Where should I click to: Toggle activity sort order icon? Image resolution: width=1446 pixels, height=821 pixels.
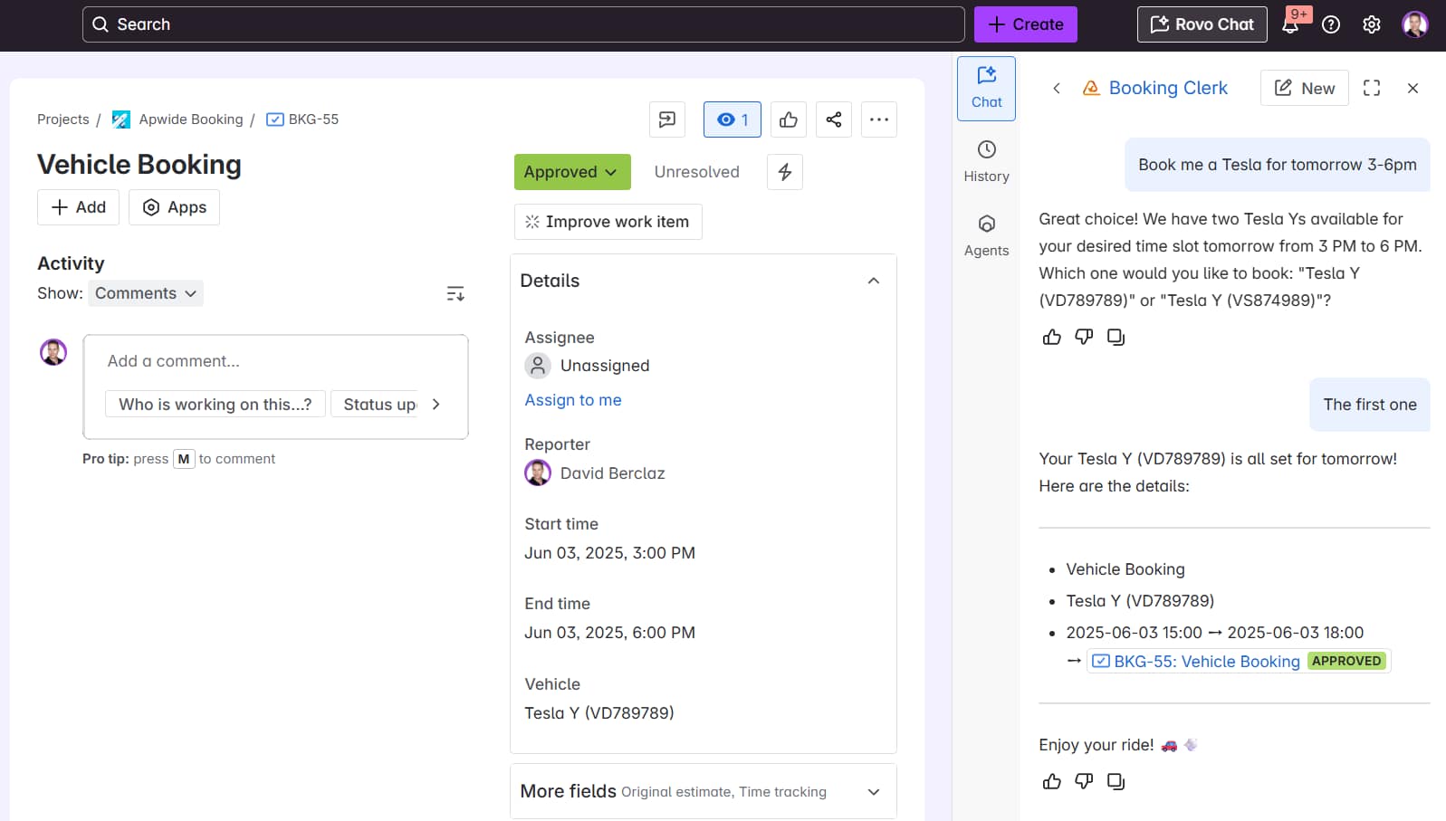[x=455, y=293]
